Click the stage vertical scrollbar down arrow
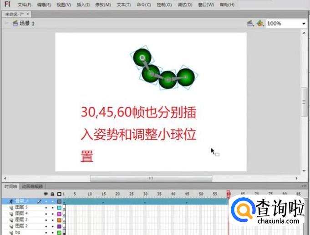The height and width of the screenshot is (235, 310). coord(304,171)
